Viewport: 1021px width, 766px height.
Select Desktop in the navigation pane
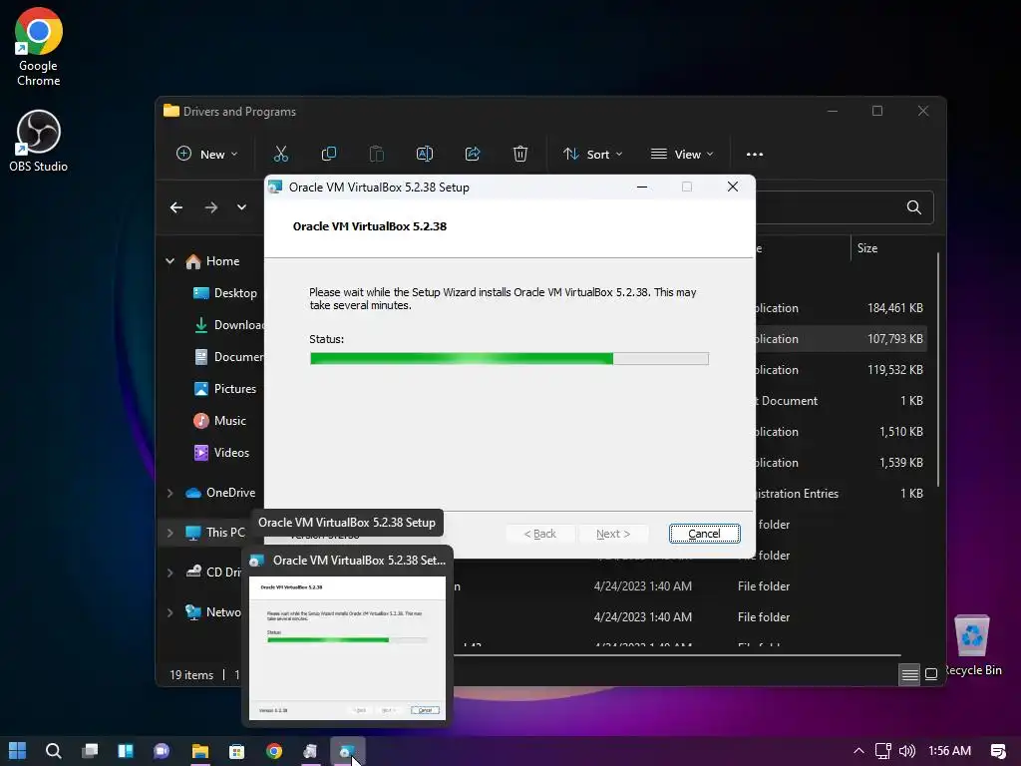[x=225, y=293]
